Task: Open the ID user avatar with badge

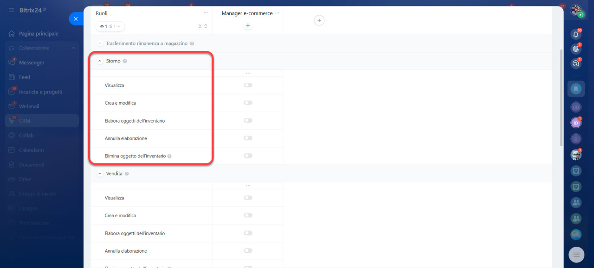Action: pyautogui.click(x=576, y=123)
